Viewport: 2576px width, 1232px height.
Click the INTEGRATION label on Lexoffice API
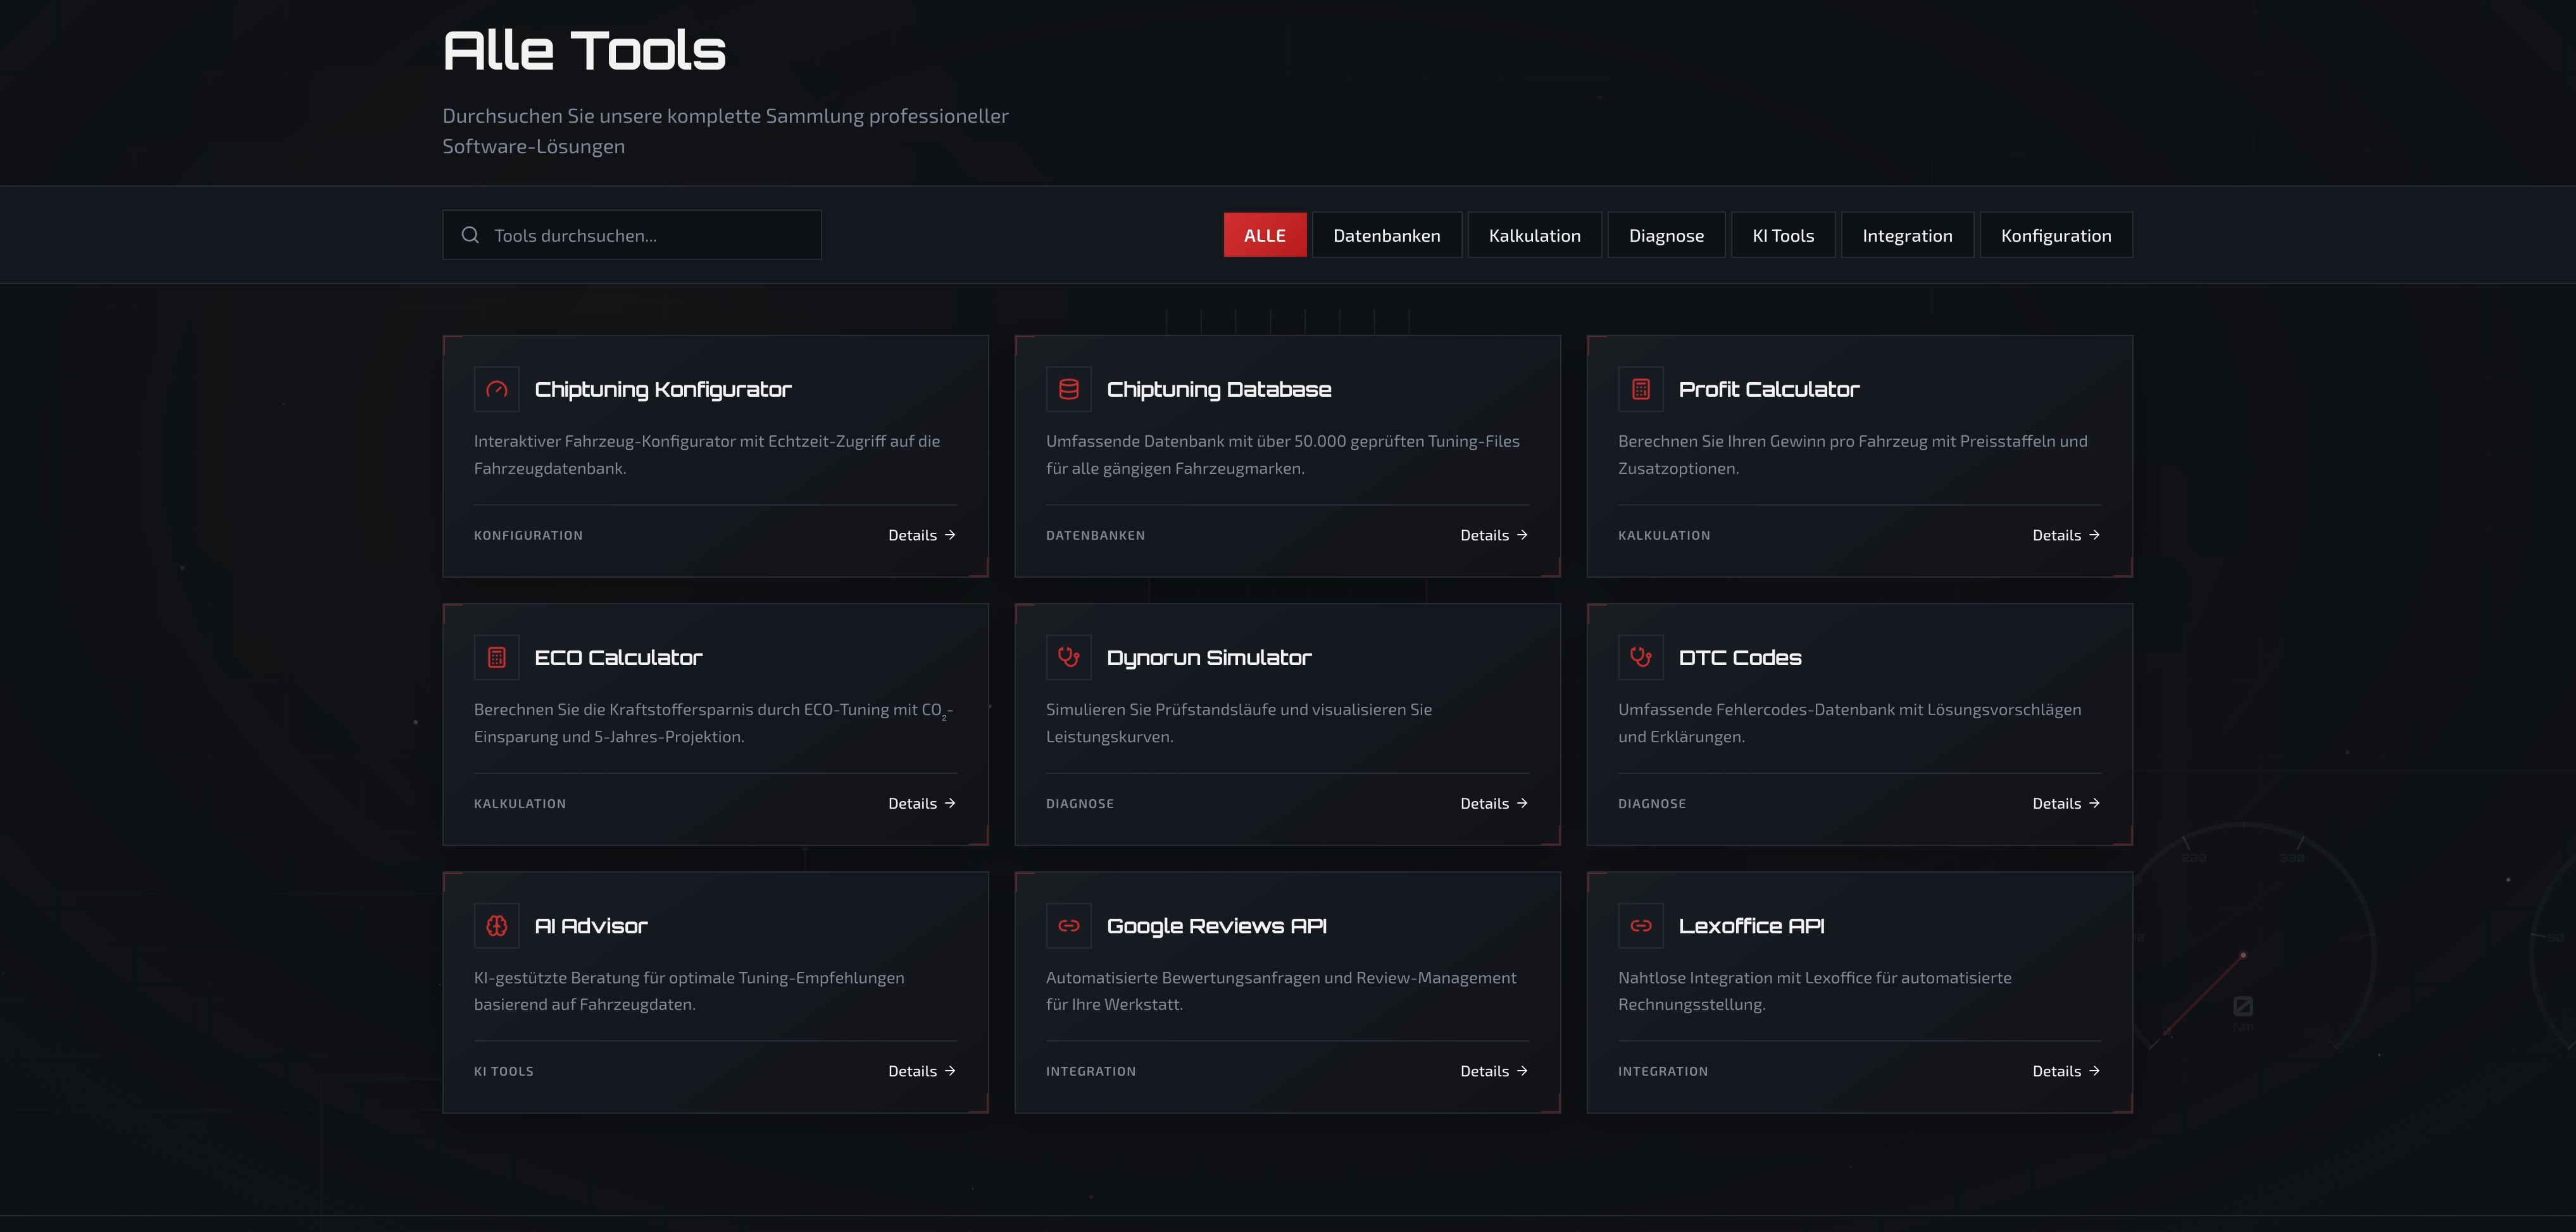coord(1663,1071)
